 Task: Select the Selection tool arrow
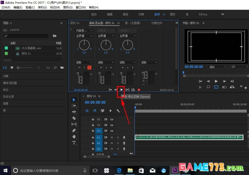pos(74,100)
